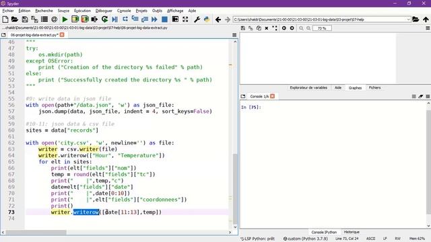
Task: Go forward with the right arrow
Action: tap(228, 19)
